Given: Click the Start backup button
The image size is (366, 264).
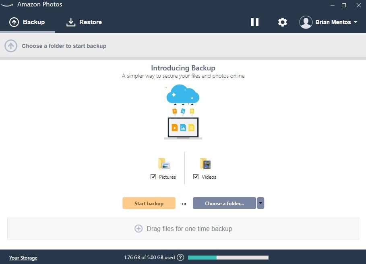Looking at the screenshot, I should click(149, 203).
